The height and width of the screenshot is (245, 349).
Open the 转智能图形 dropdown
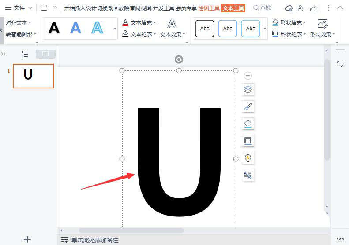[21, 34]
